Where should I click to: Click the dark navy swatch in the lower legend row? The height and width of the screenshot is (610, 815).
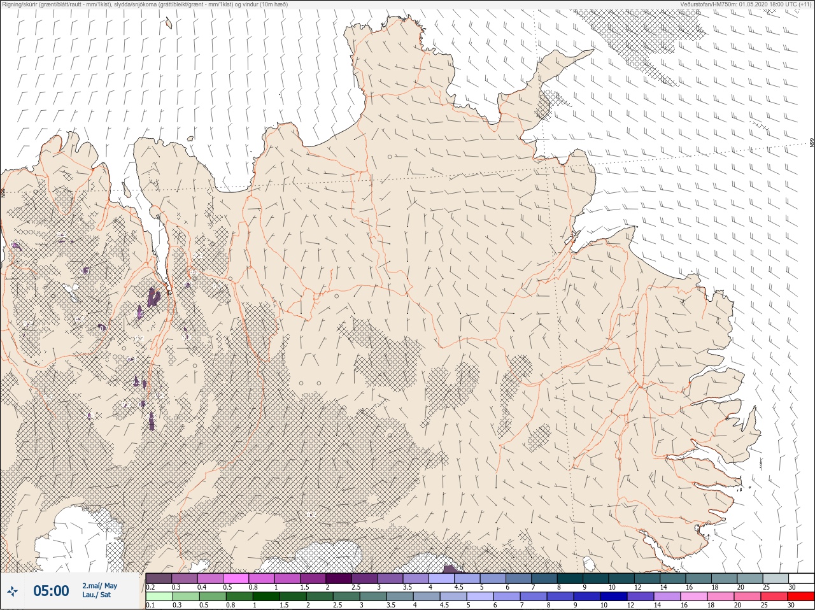click(x=615, y=597)
